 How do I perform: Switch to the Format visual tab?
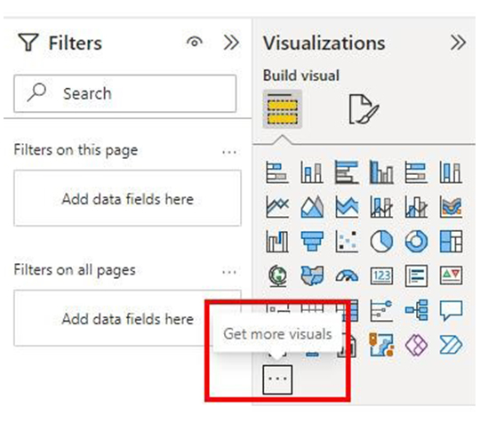tap(364, 109)
